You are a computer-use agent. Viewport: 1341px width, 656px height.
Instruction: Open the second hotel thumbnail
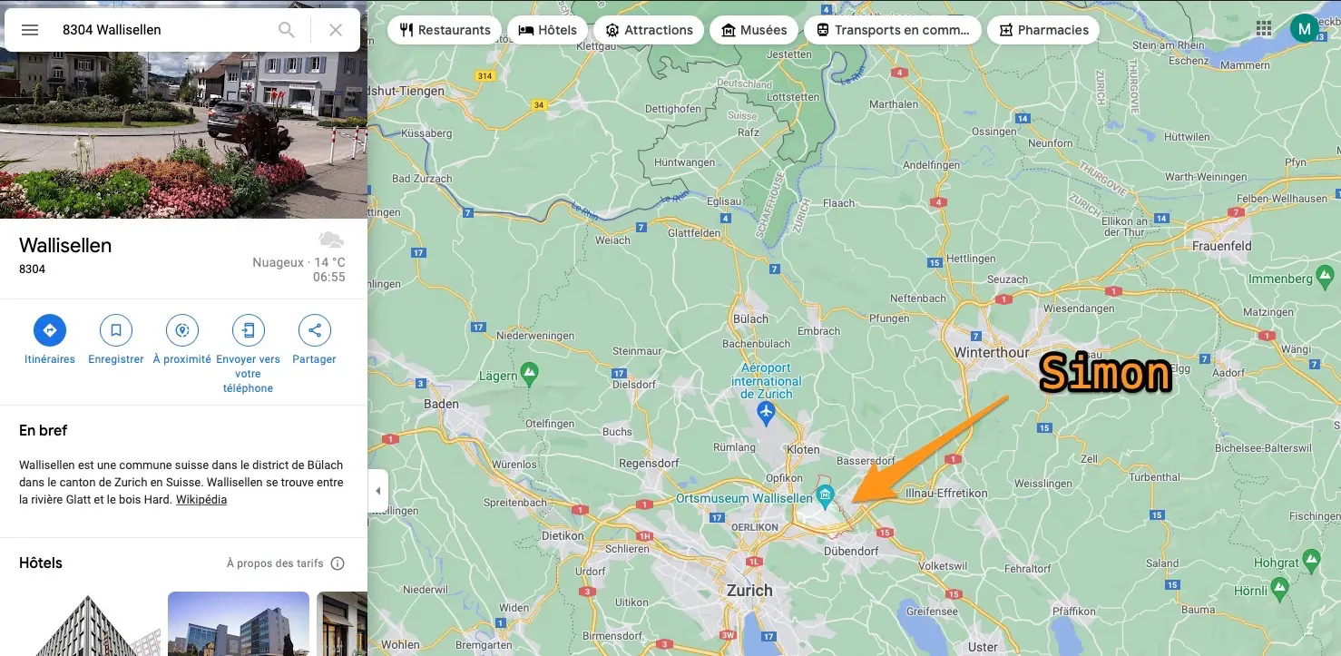point(239,624)
